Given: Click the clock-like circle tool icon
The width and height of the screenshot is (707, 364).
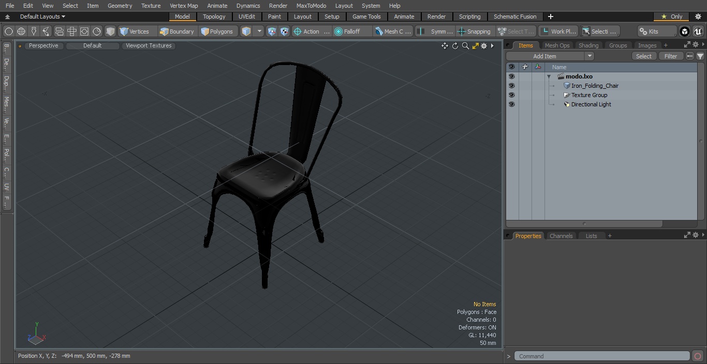Looking at the screenshot, I should [97, 31].
